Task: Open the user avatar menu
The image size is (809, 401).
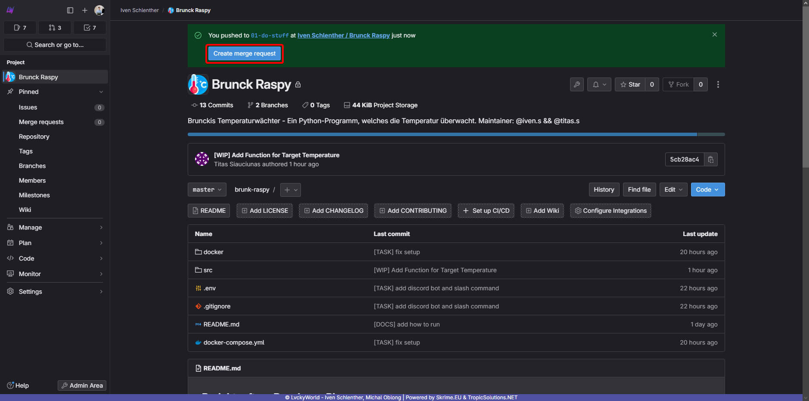Action: [x=99, y=10]
